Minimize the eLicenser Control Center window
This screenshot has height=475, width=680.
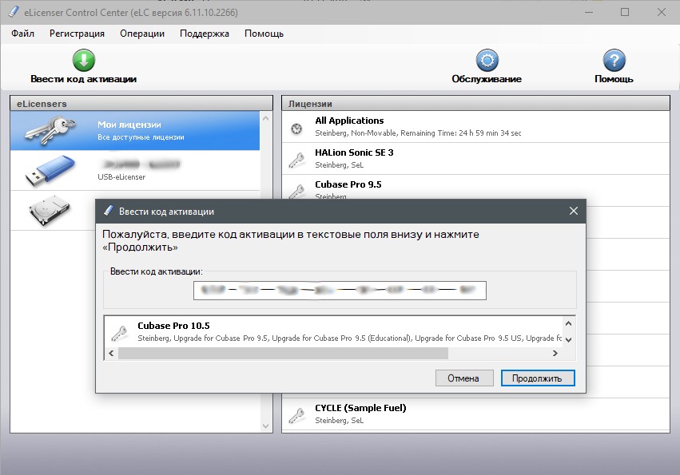click(x=588, y=12)
